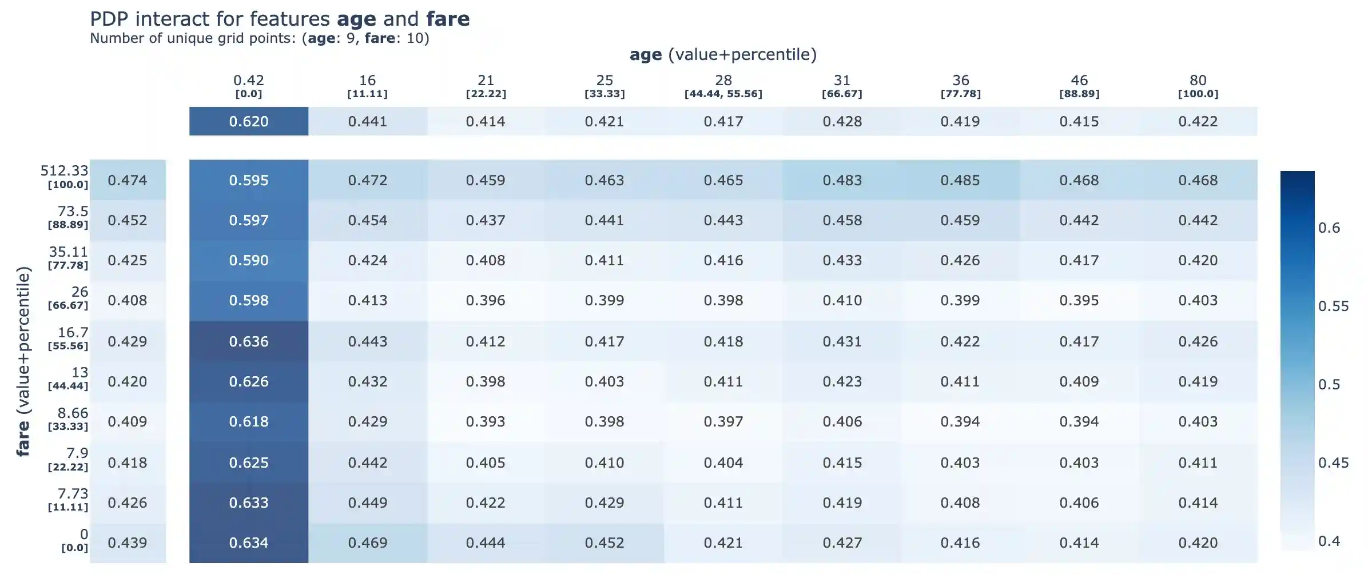Click the PDP interact chart title
Screen dimensions: 1368x574
click(x=280, y=19)
